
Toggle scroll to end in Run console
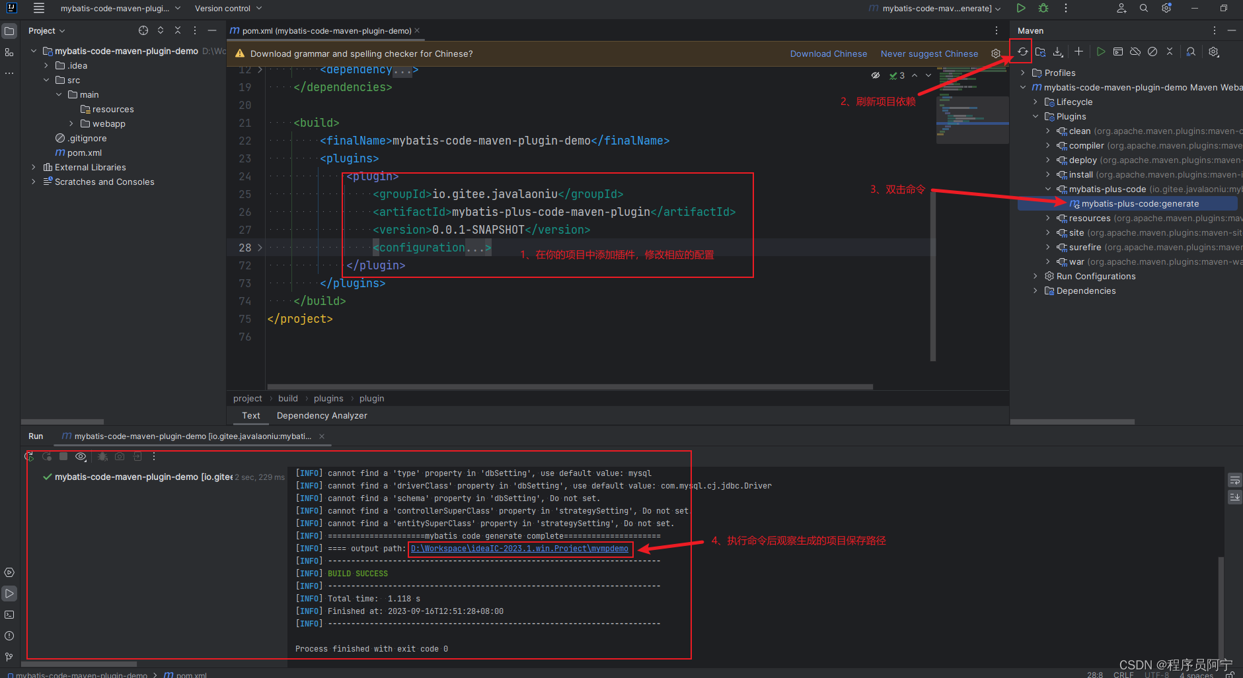tap(1234, 497)
